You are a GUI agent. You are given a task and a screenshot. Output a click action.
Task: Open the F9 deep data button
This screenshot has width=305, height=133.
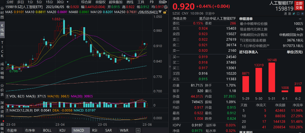(x=151, y=2)
